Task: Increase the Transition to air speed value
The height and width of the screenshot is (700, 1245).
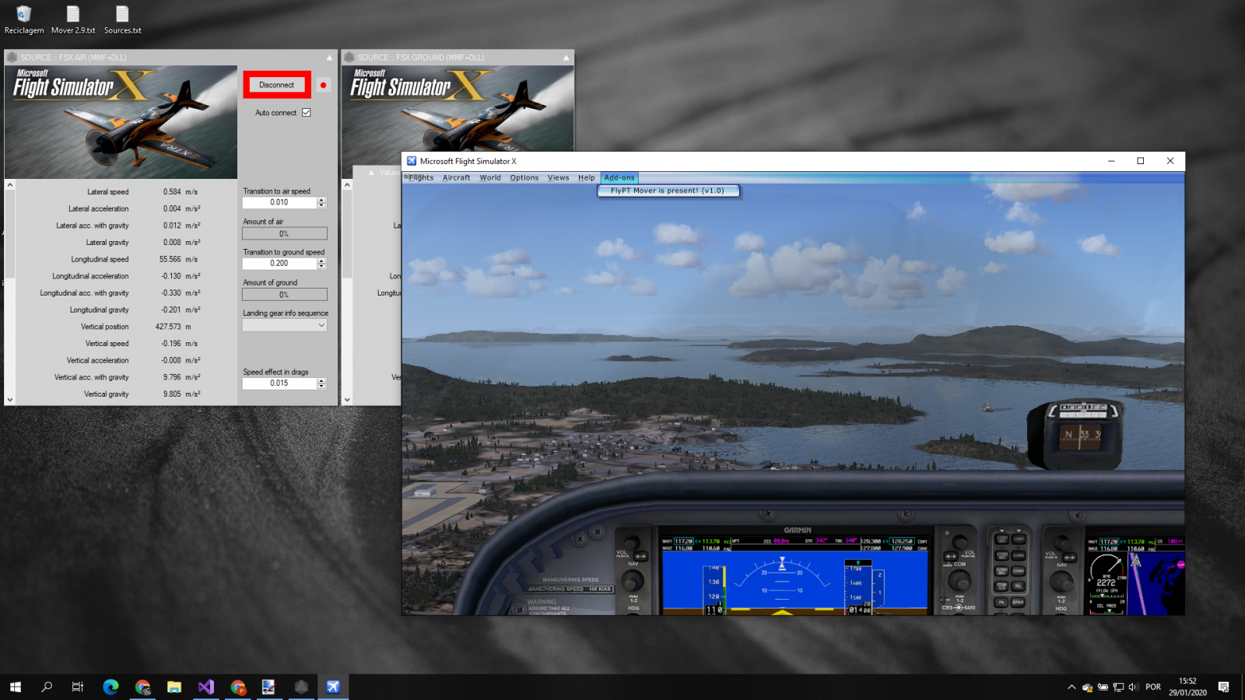Action: [321, 200]
